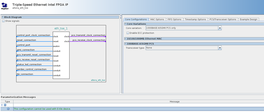The height and width of the screenshot is (112, 264).
Task: Collapse the Core Variations section
Action: tap(125, 24)
